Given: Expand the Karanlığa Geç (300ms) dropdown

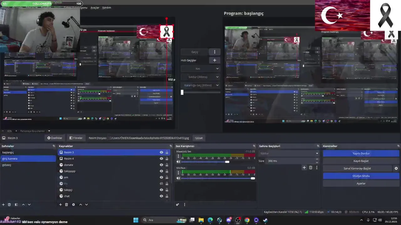Looking at the screenshot, I should click(217, 85).
